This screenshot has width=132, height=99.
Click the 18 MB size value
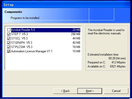(76, 47)
